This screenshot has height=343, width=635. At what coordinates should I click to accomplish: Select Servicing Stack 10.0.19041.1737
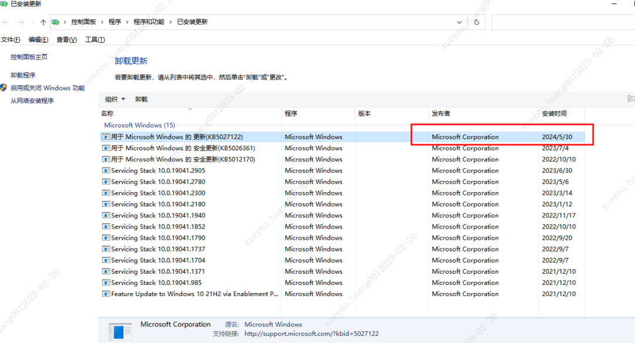342,249
